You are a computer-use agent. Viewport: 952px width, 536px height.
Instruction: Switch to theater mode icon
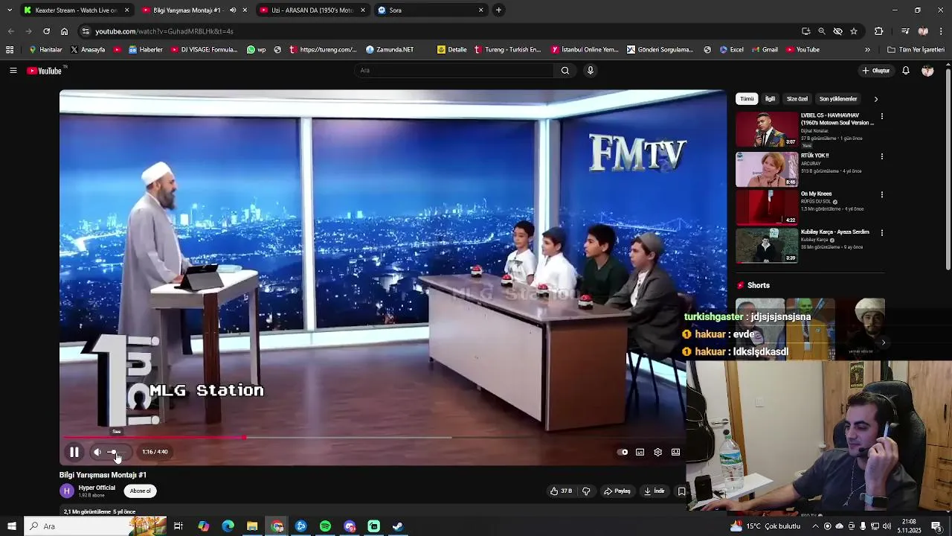pyautogui.click(x=675, y=452)
